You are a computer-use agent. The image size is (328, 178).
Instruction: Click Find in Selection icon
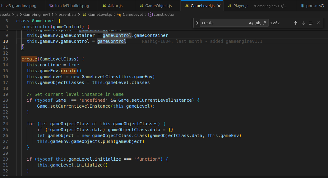tap(311, 23)
